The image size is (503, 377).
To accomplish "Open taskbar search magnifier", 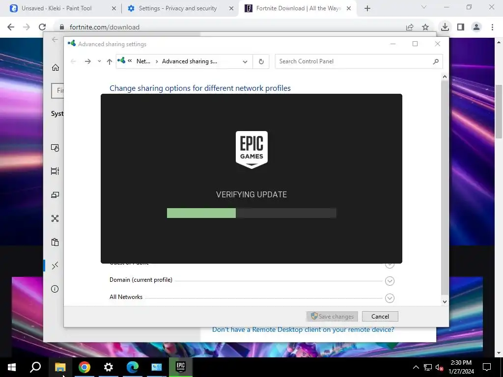I will 35,367.
